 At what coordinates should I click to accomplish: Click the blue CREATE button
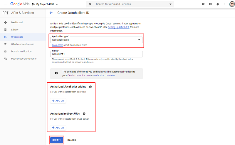pyautogui.click(x=57, y=140)
